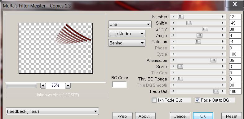Click the Angle slider right arrow
This screenshot has height=119, width=244.
223,35
